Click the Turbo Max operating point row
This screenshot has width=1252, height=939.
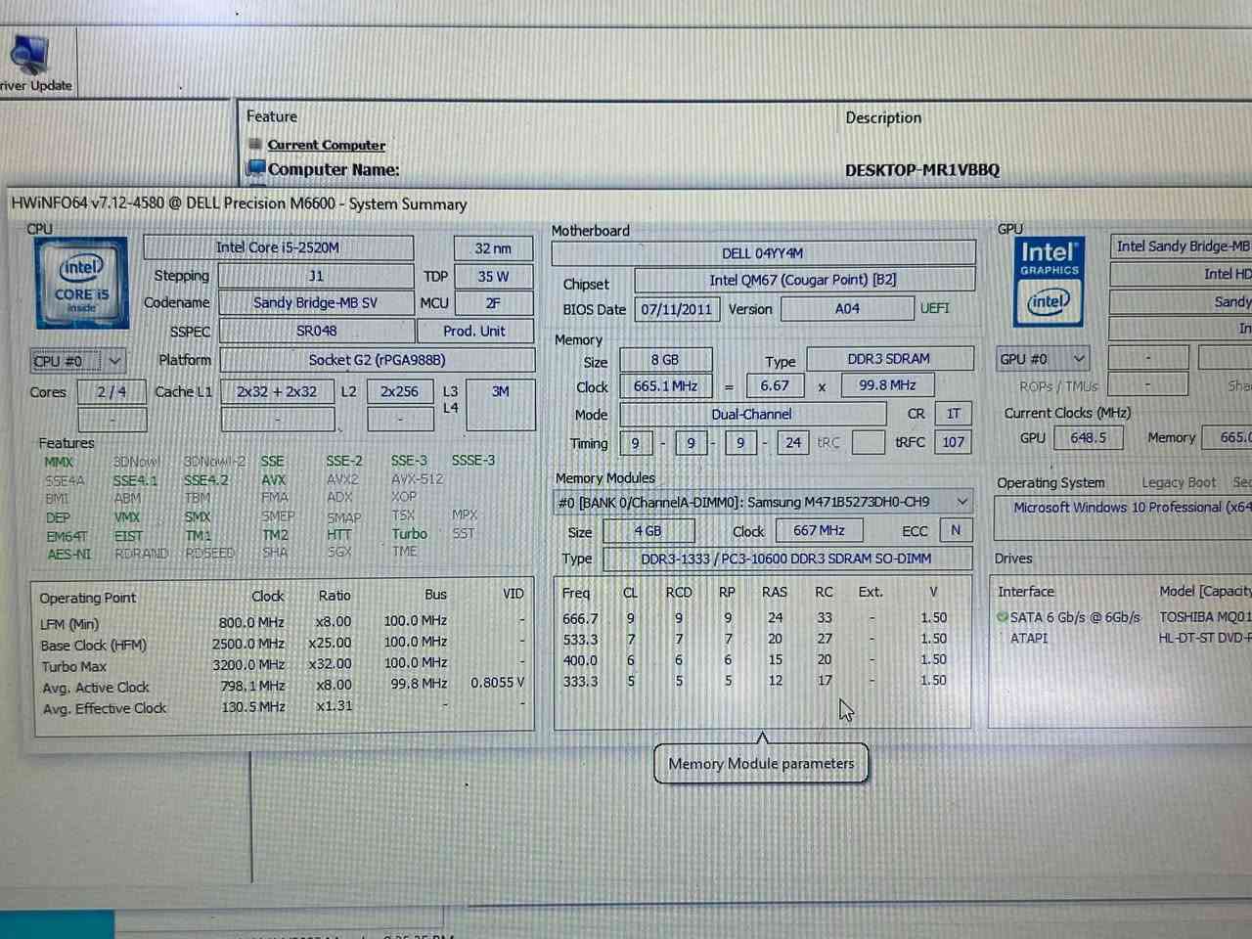pyautogui.click(x=284, y=664)
